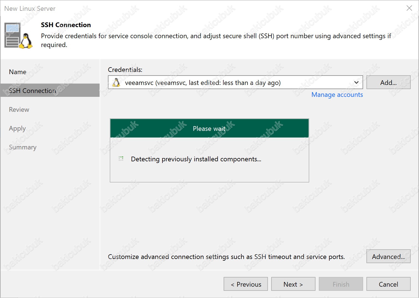Go to the Name wizard step
419x298 pixels.
point(18,72)
